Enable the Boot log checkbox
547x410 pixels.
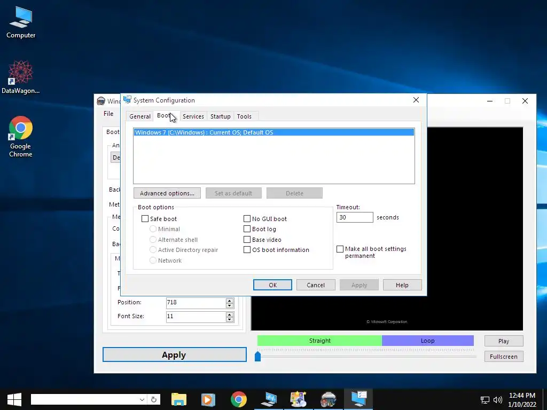coord(247,229)
